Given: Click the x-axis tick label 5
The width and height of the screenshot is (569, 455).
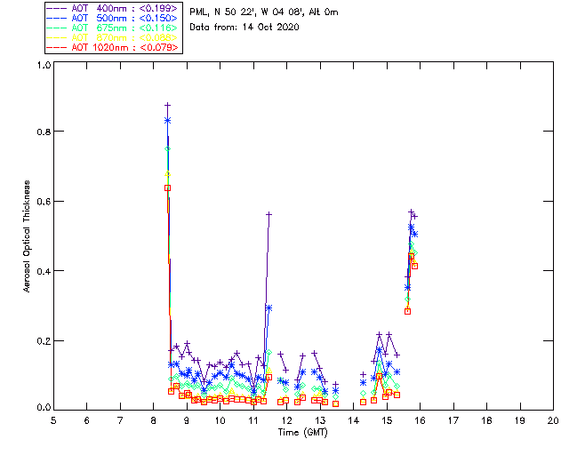Looking at the screenshot, I should coord(53,420).
